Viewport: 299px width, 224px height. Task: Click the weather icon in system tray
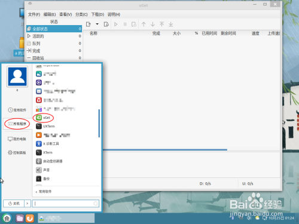[x=257, y=218]
